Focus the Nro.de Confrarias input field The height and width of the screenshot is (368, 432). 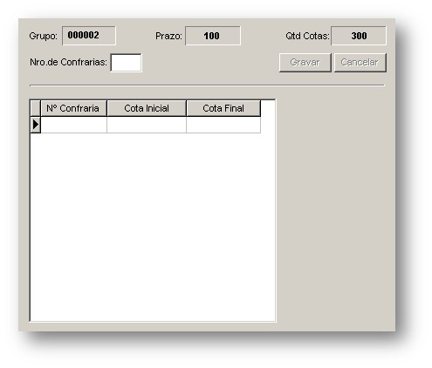[126, 63]
